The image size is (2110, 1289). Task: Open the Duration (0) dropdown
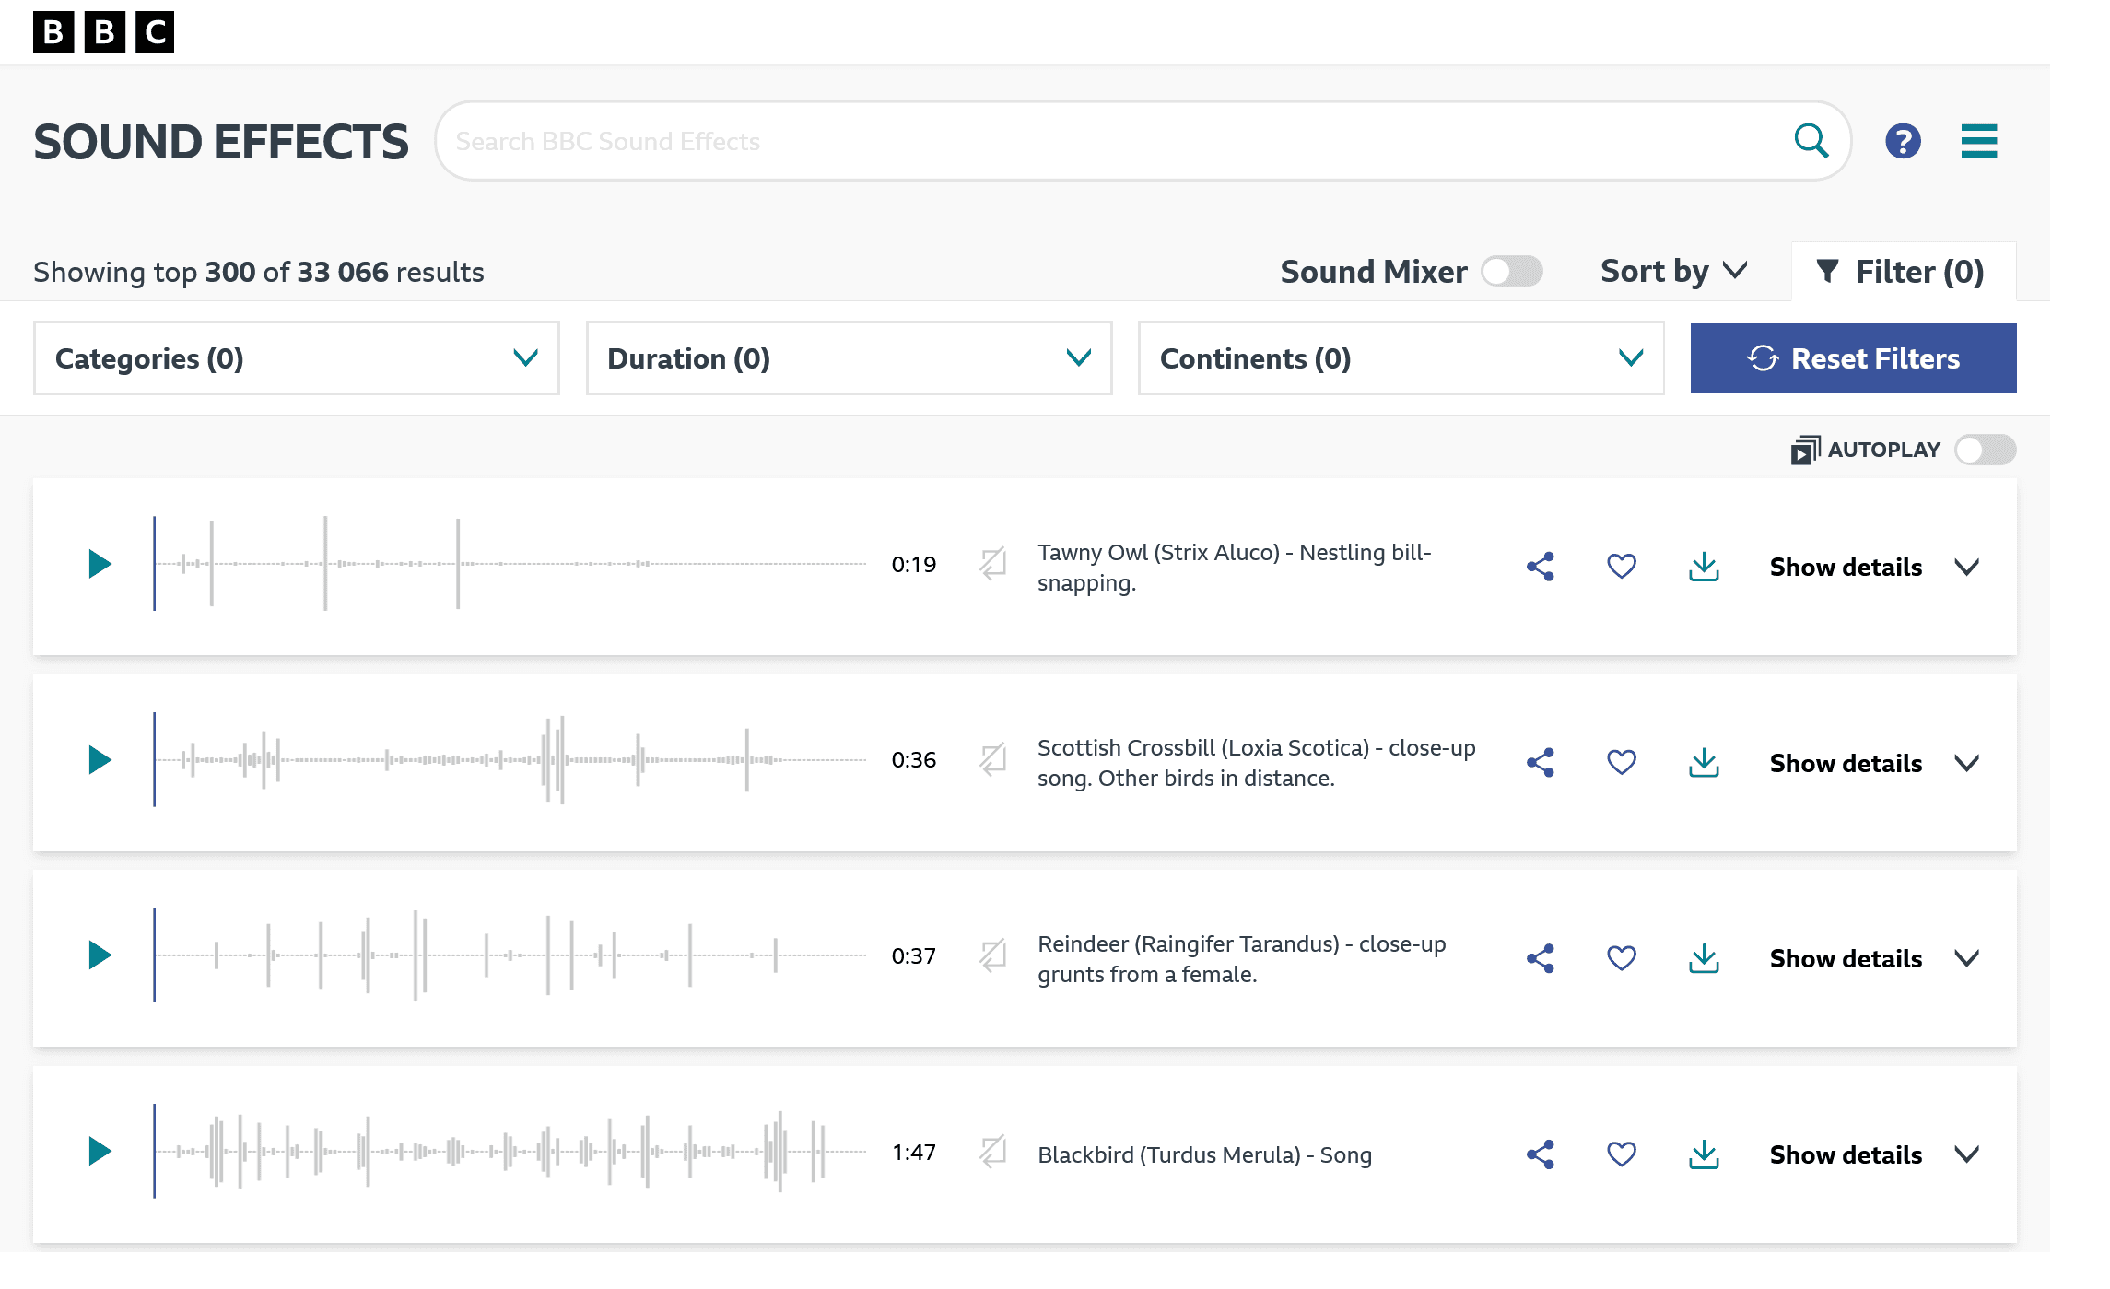click(850, 358)
